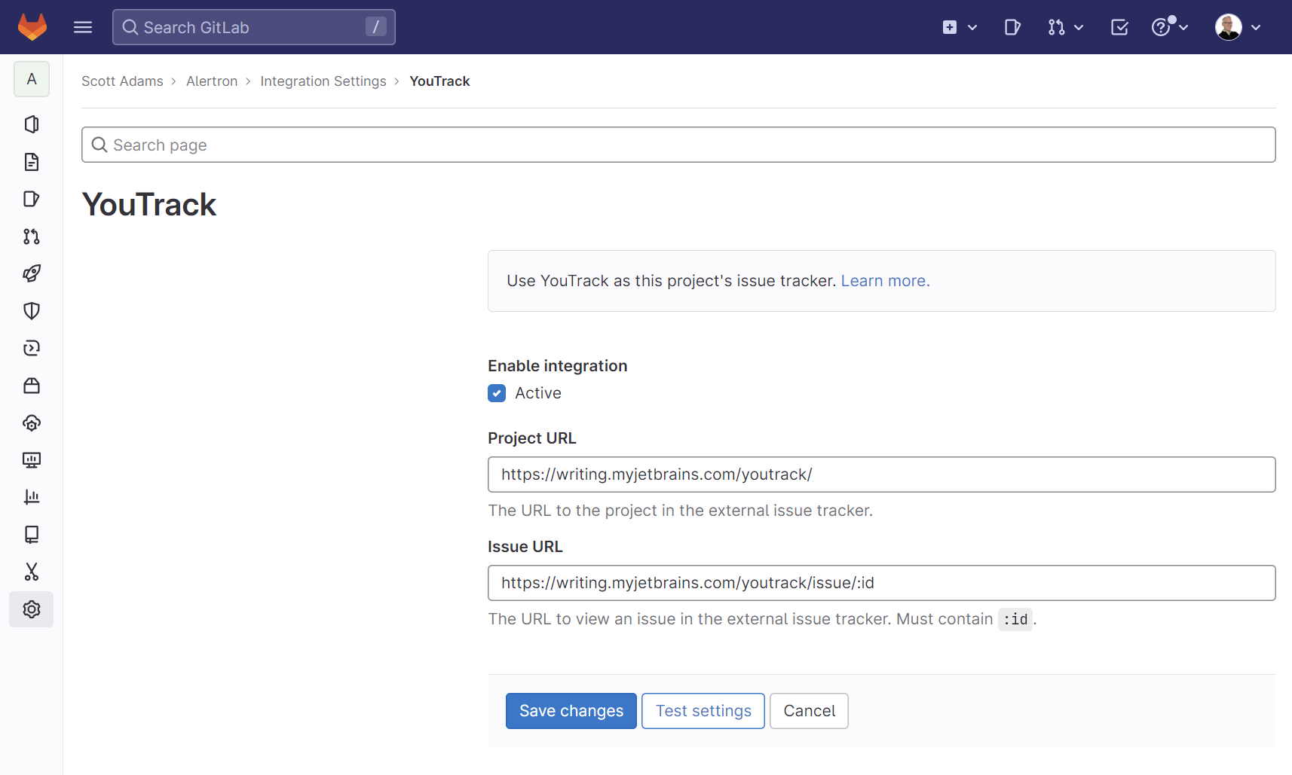Click the Search page field
Viewport: 1292px width, 775px height.
[x=678, y=145]
